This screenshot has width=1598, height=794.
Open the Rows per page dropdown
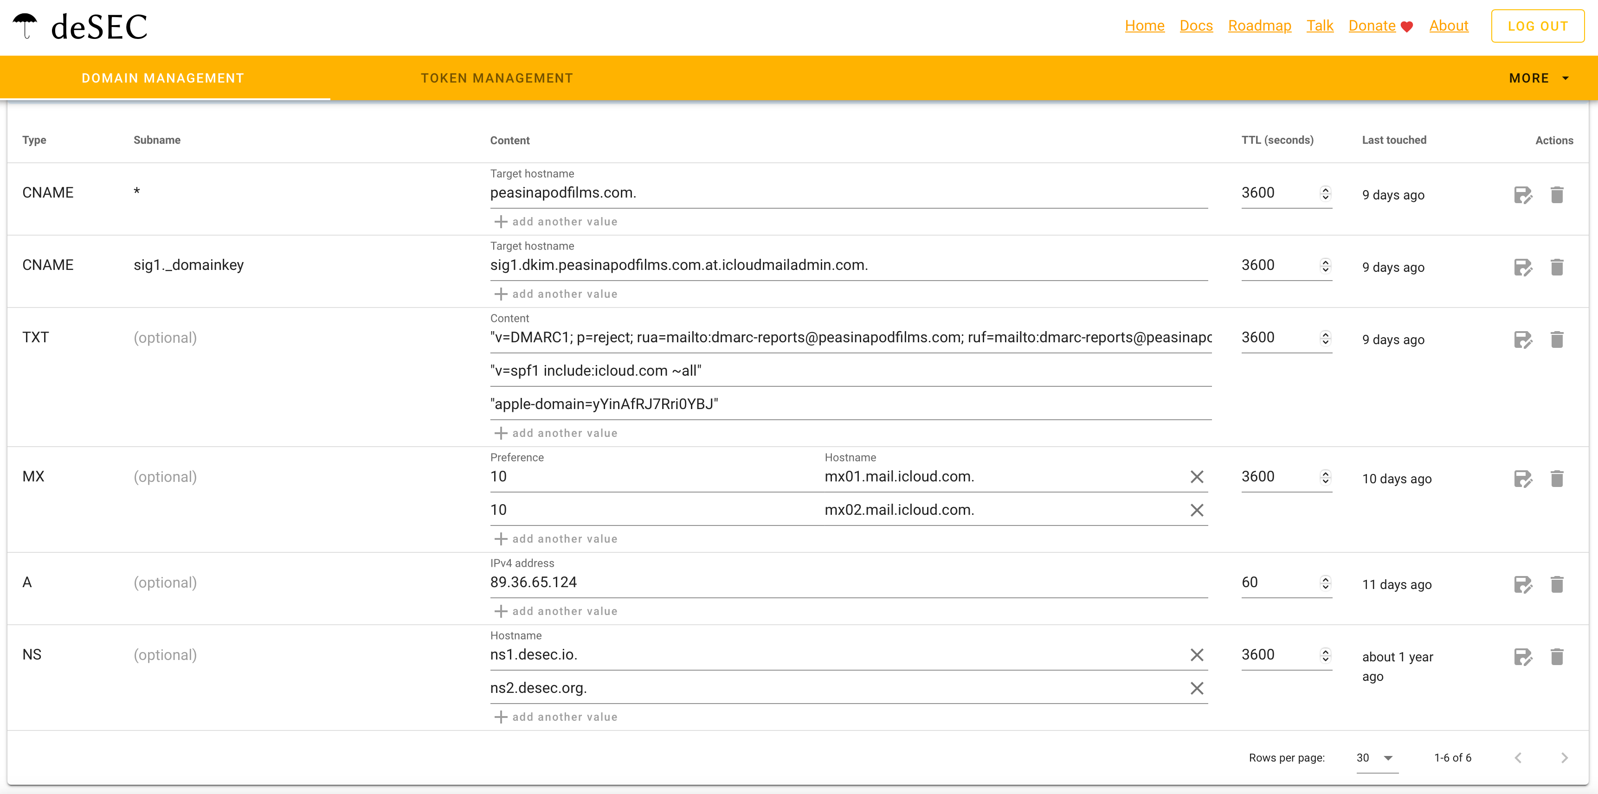(1377, 758)
